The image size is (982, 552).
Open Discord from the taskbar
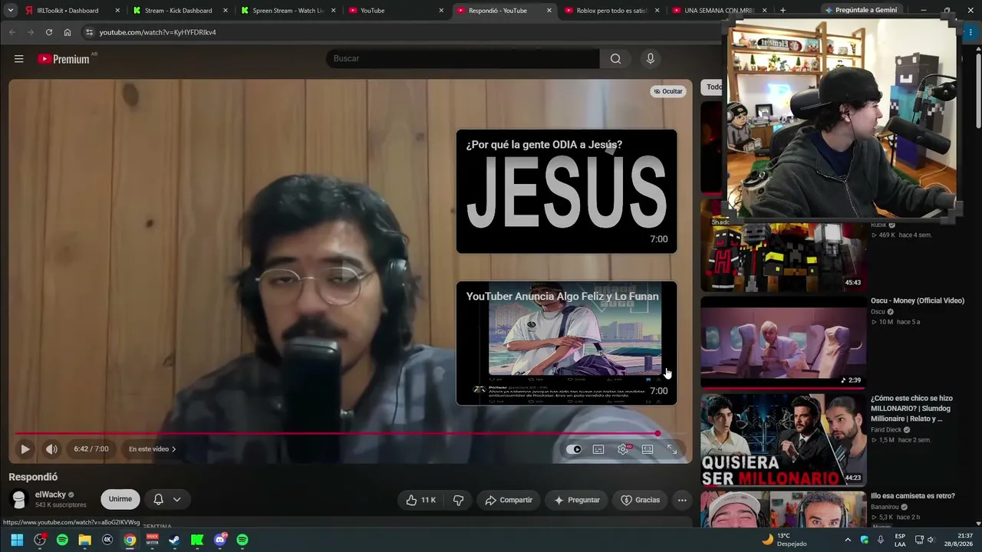pyautogui.click(x=220, y=540)
